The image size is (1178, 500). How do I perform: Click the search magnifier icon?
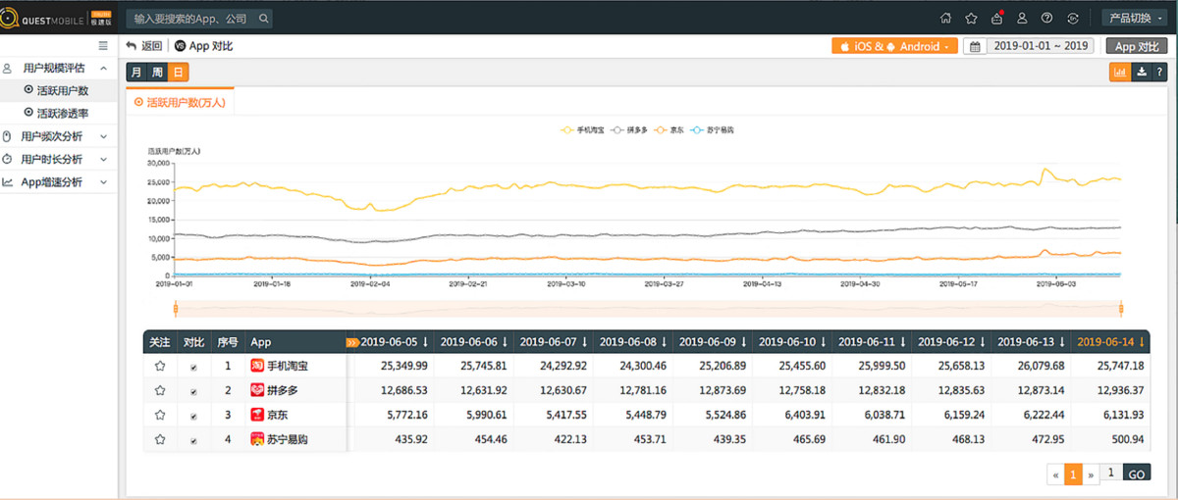[x=263, y=19]
